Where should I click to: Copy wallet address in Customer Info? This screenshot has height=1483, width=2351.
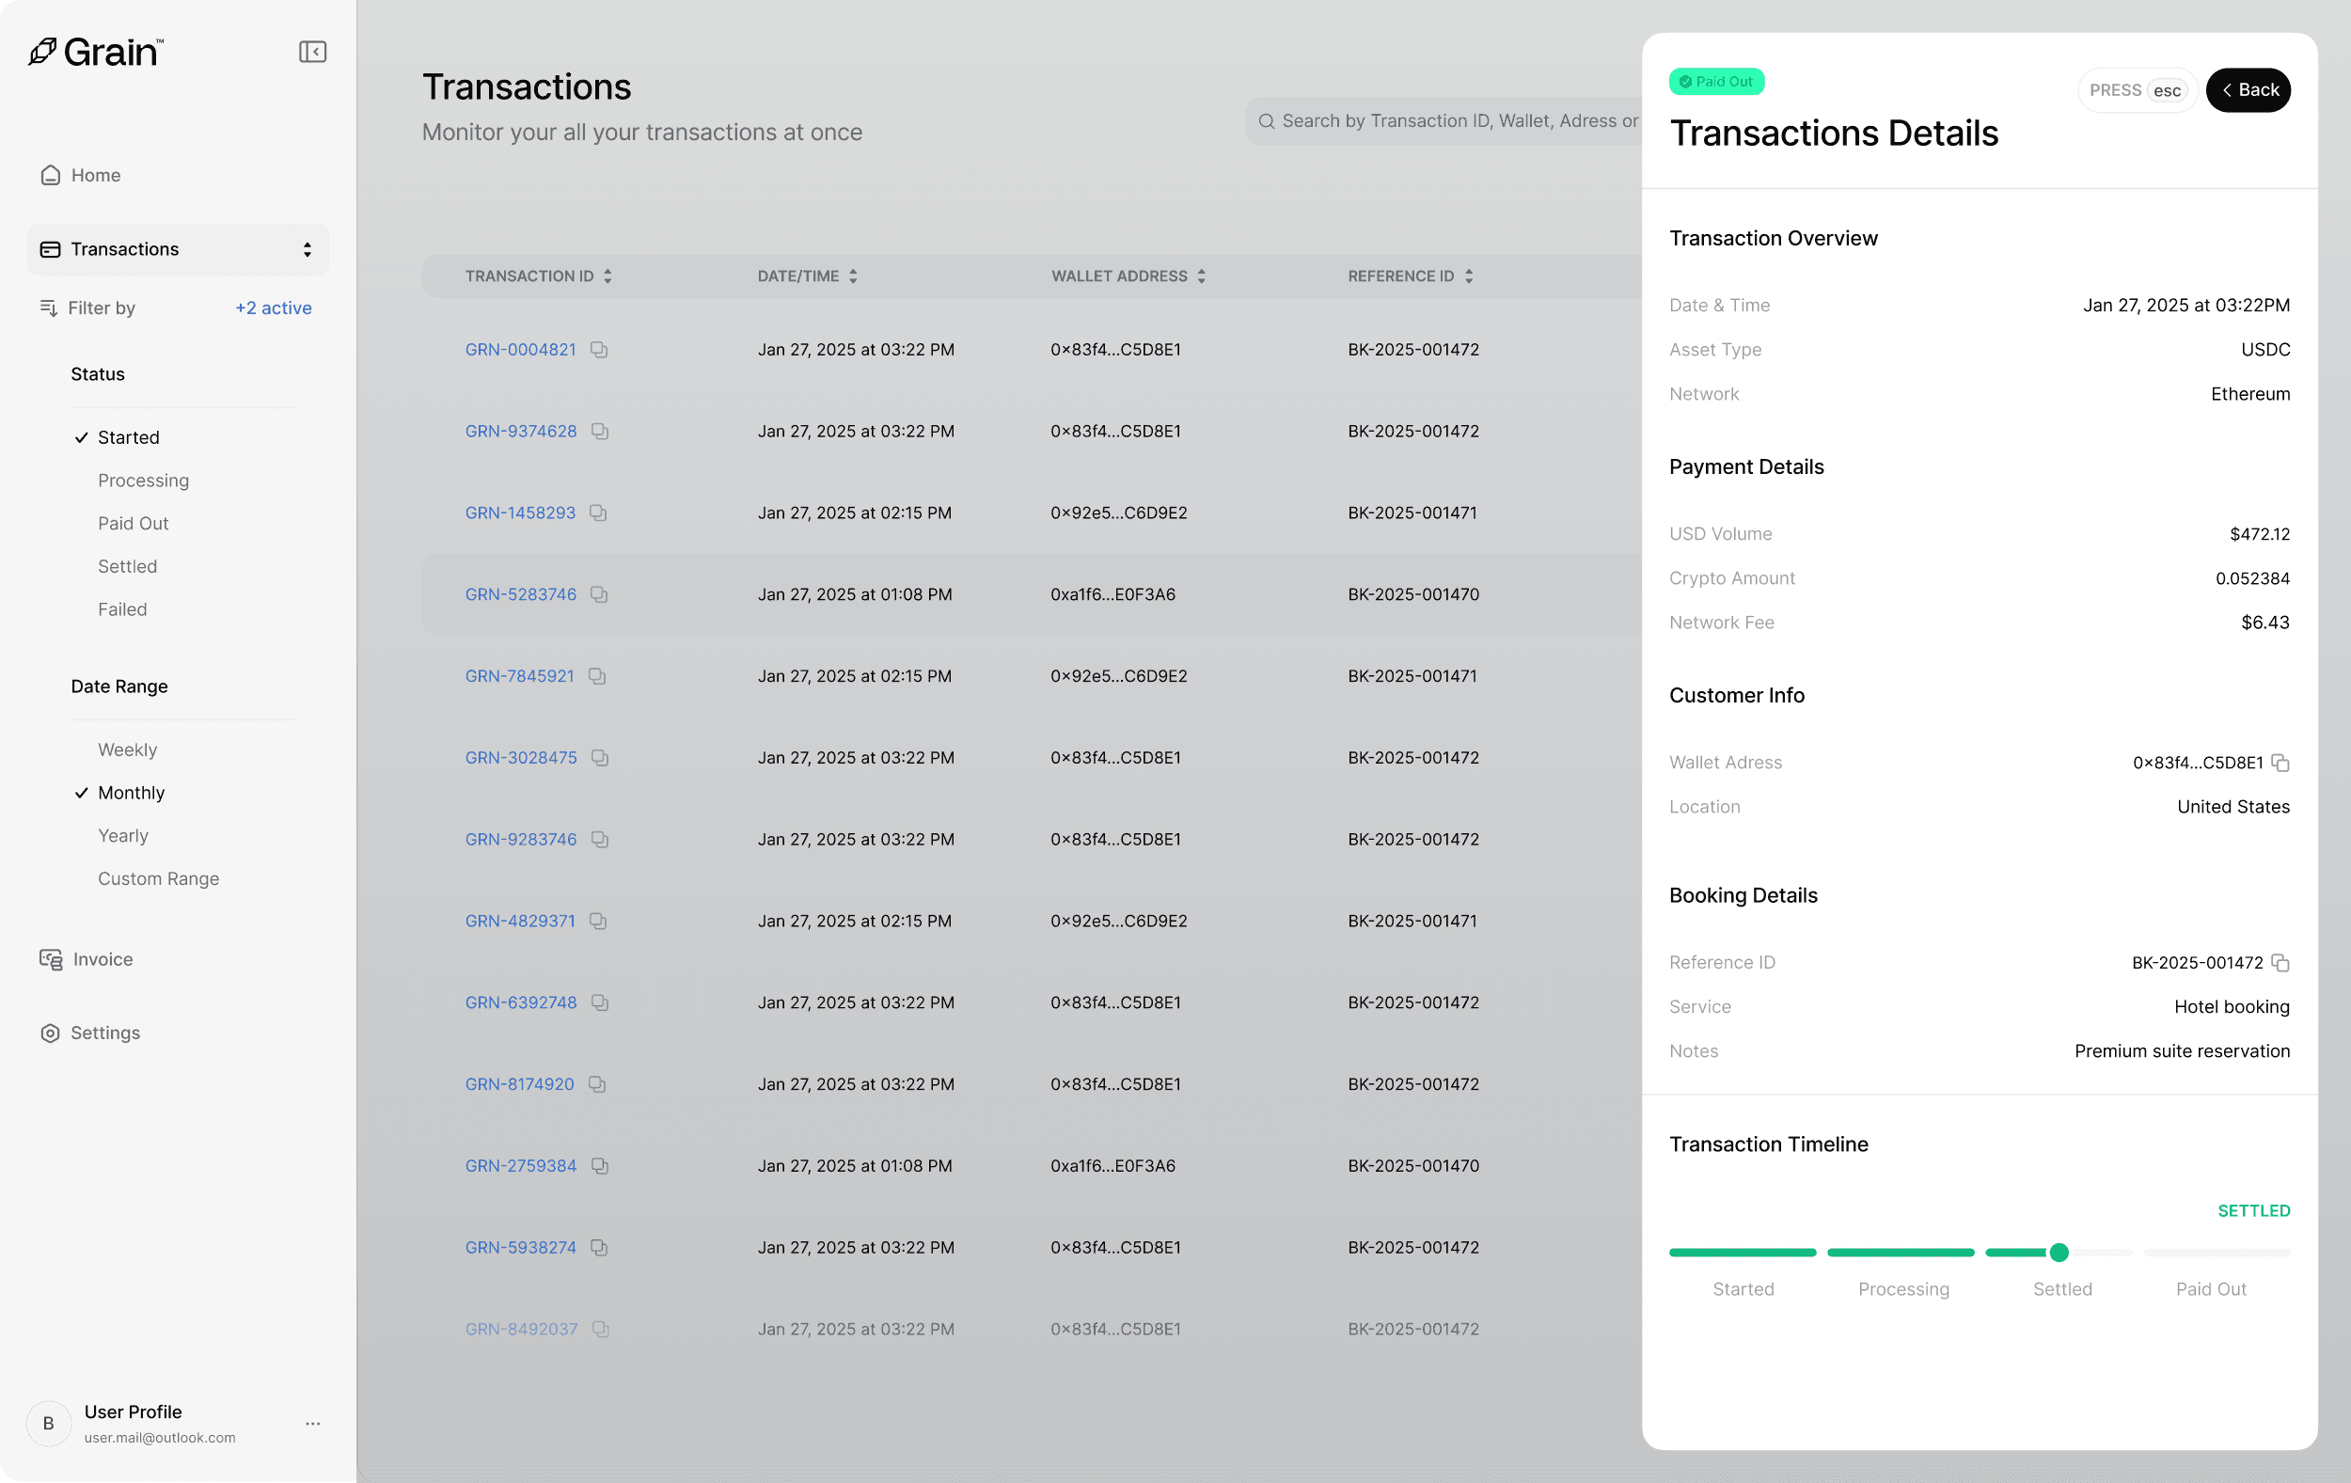(2280, 763)
